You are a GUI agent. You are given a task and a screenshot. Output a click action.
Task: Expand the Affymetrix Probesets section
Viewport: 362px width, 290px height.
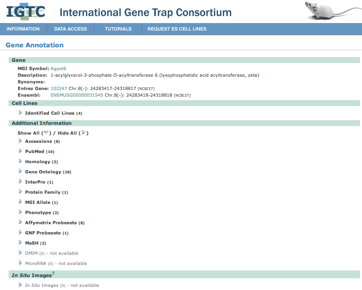pyautogui.click(x=21, y=222)
